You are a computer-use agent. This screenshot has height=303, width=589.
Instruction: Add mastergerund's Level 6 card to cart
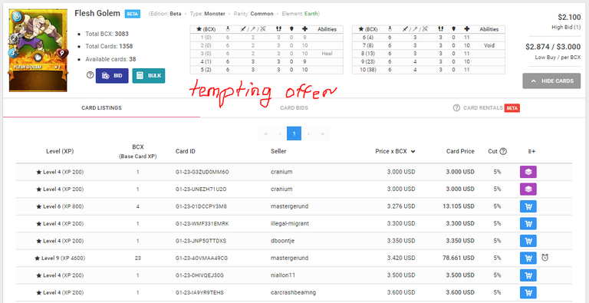(528, 206)
